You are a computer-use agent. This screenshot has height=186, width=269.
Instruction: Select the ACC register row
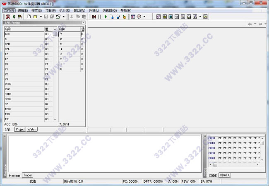[x=29, y=34]
